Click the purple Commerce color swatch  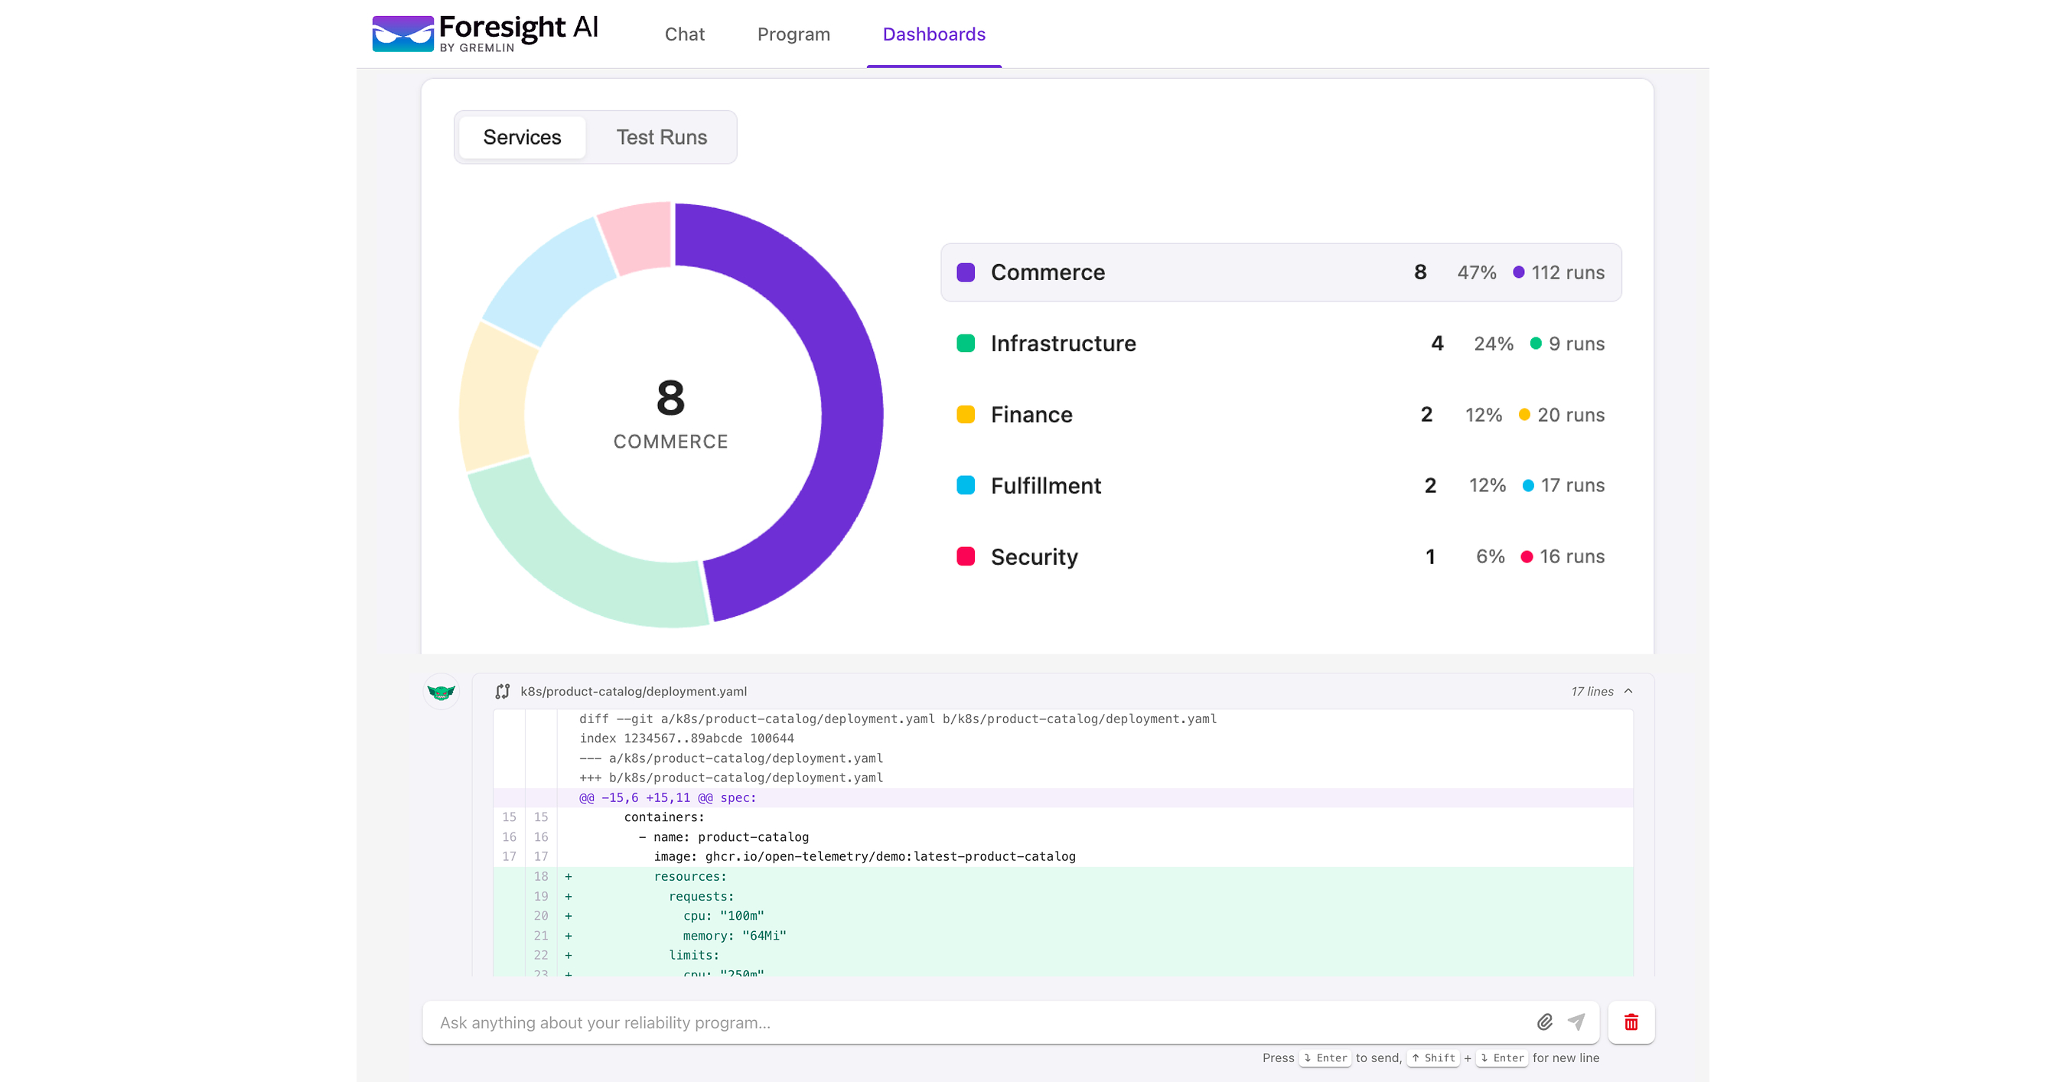[x=966, y=272]
